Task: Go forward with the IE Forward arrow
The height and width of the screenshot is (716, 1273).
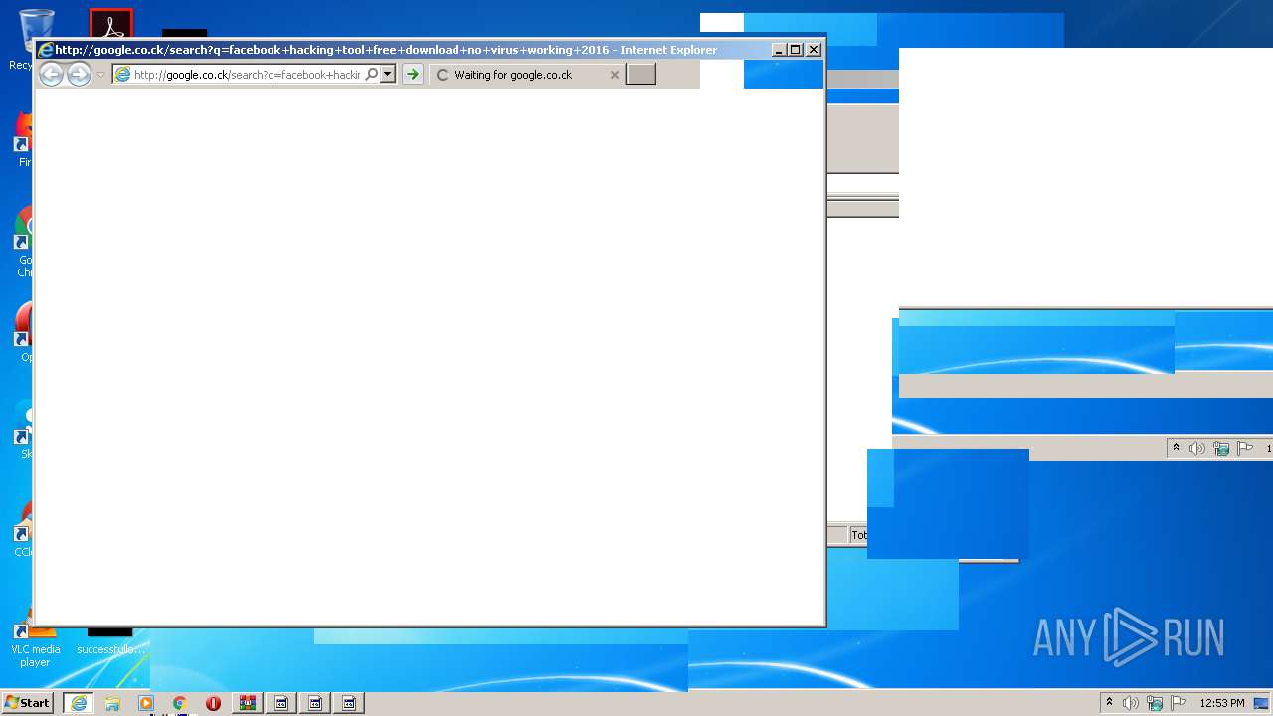Action: 79,74
